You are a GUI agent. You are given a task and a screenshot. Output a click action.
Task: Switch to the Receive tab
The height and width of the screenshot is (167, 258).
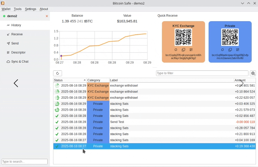coord(17,34)
